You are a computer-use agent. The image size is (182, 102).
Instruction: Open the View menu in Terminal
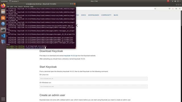pyautogui.click(x=15, y=7)
